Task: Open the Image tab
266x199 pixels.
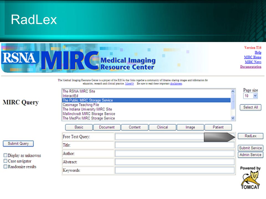Action: (x=190, y=127)
